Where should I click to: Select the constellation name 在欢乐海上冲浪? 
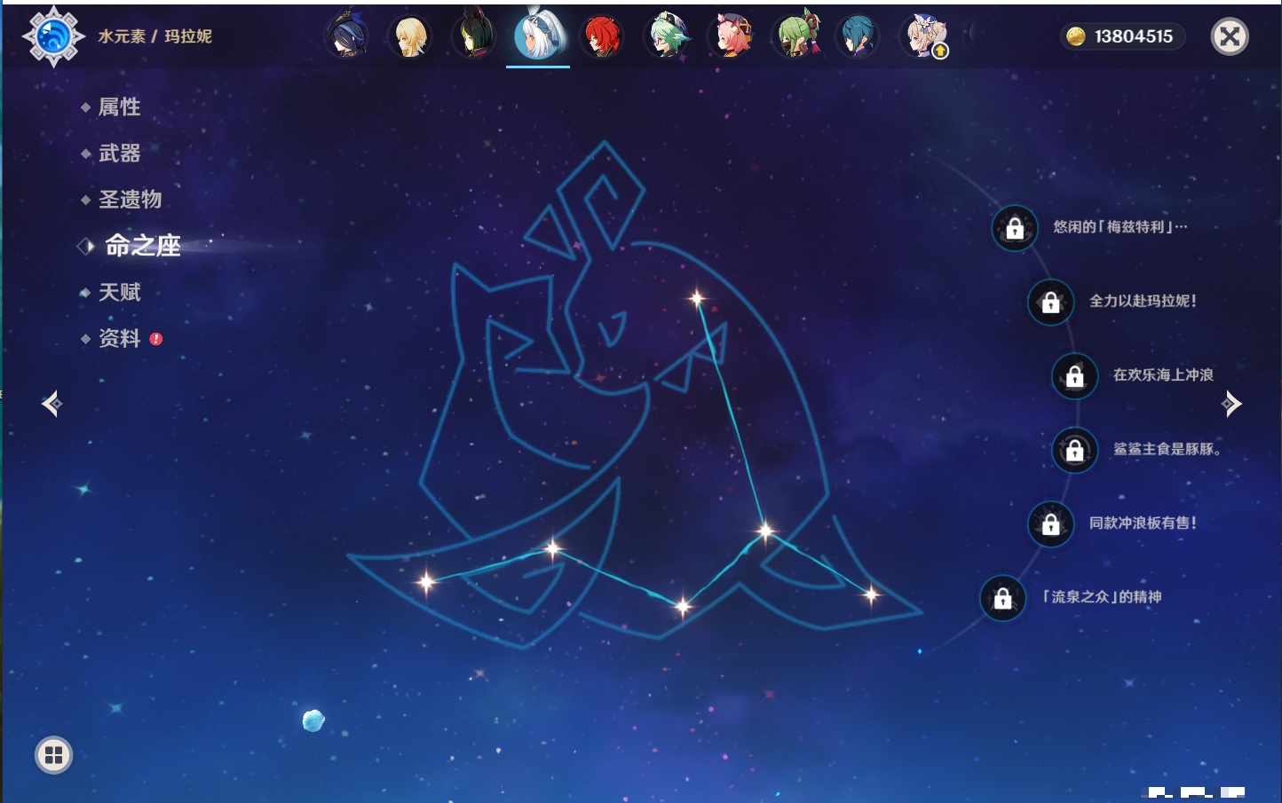click(1163, 375)
